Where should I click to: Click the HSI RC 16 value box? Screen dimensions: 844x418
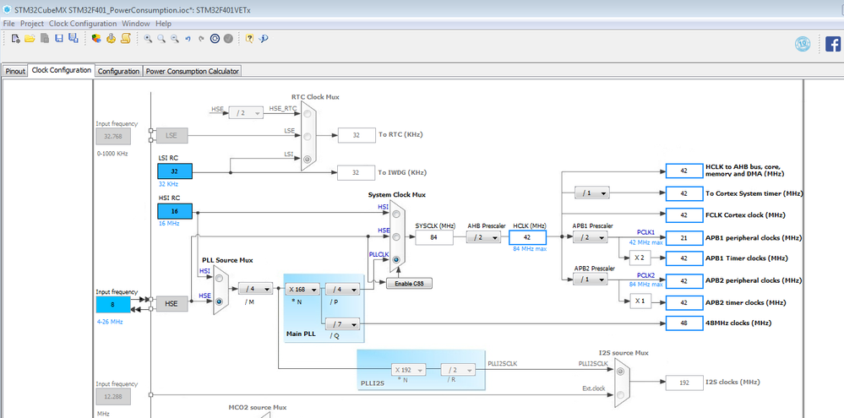[174, 211]
